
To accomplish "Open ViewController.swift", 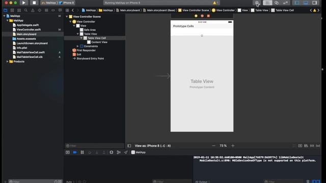I will (29, 29).
